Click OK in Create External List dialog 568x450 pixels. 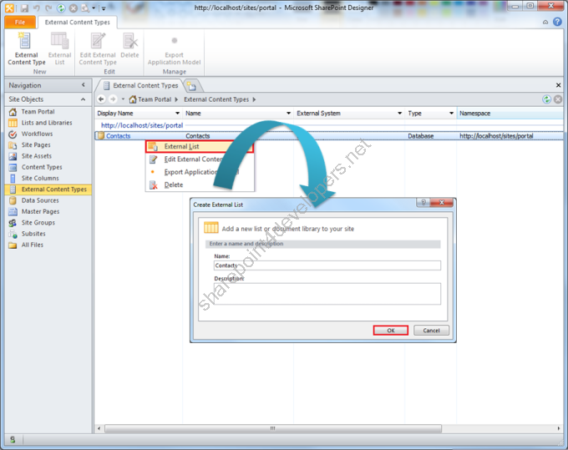tap(391, 331)
